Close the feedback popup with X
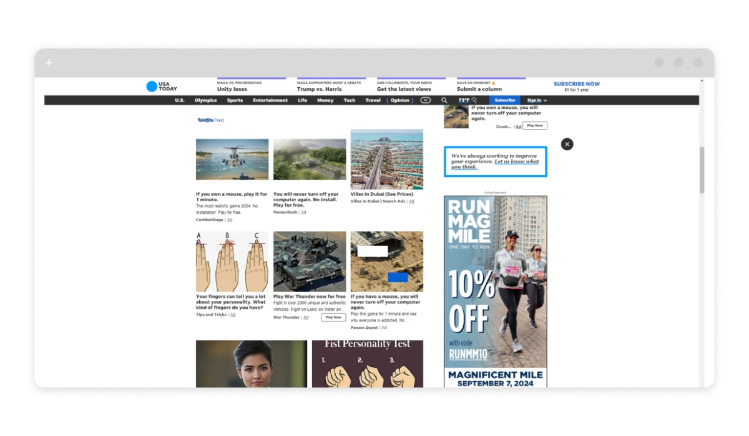The height and width of the screenshot is (436, 749). (x=567, y=144)
